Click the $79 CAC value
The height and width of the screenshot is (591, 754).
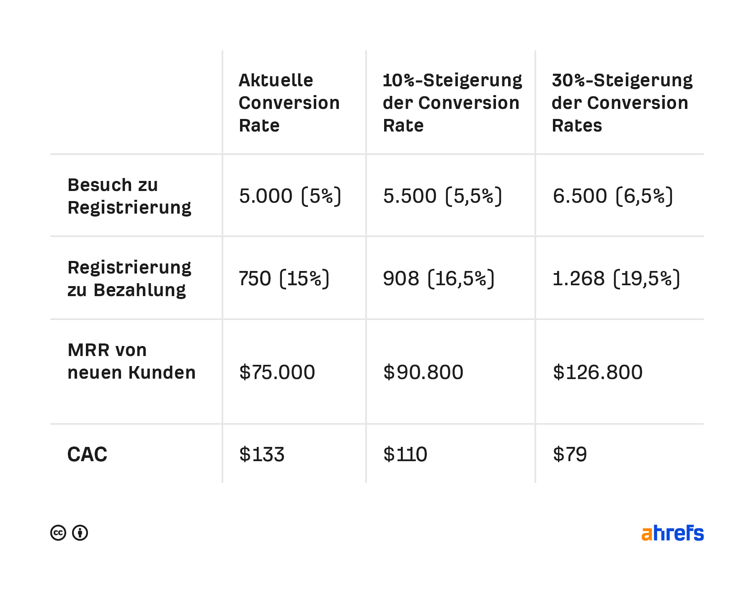570,454
